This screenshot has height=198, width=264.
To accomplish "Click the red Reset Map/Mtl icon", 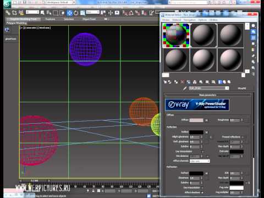I will pos(182,82).
